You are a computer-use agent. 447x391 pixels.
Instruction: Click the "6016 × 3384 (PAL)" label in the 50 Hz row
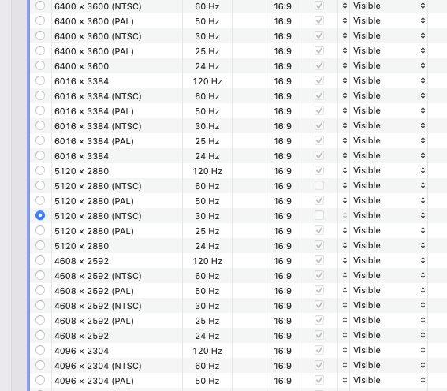click(x=94, y=111)
